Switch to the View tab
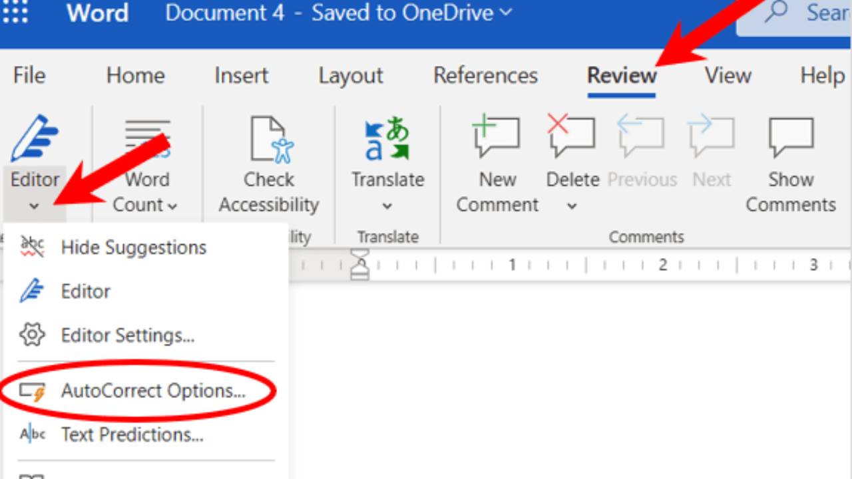The image size is (852, 479). pyautogui.click(x=728, y=75)
